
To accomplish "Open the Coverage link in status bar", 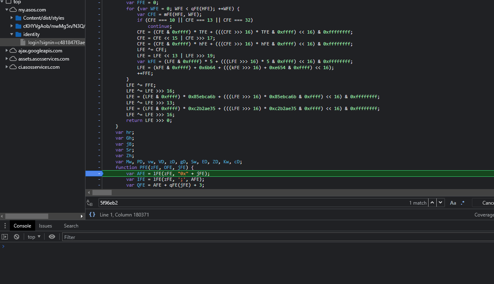I will (x=484, y=215).
